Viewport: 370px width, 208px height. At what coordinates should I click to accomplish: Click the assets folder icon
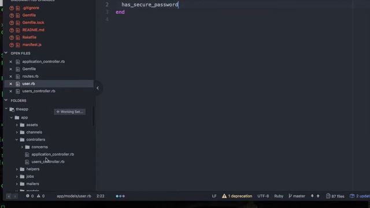coord(22,125)
